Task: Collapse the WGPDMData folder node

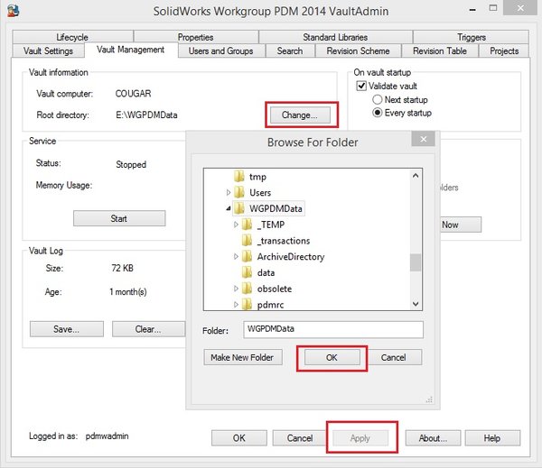Action: coord(229,208)
